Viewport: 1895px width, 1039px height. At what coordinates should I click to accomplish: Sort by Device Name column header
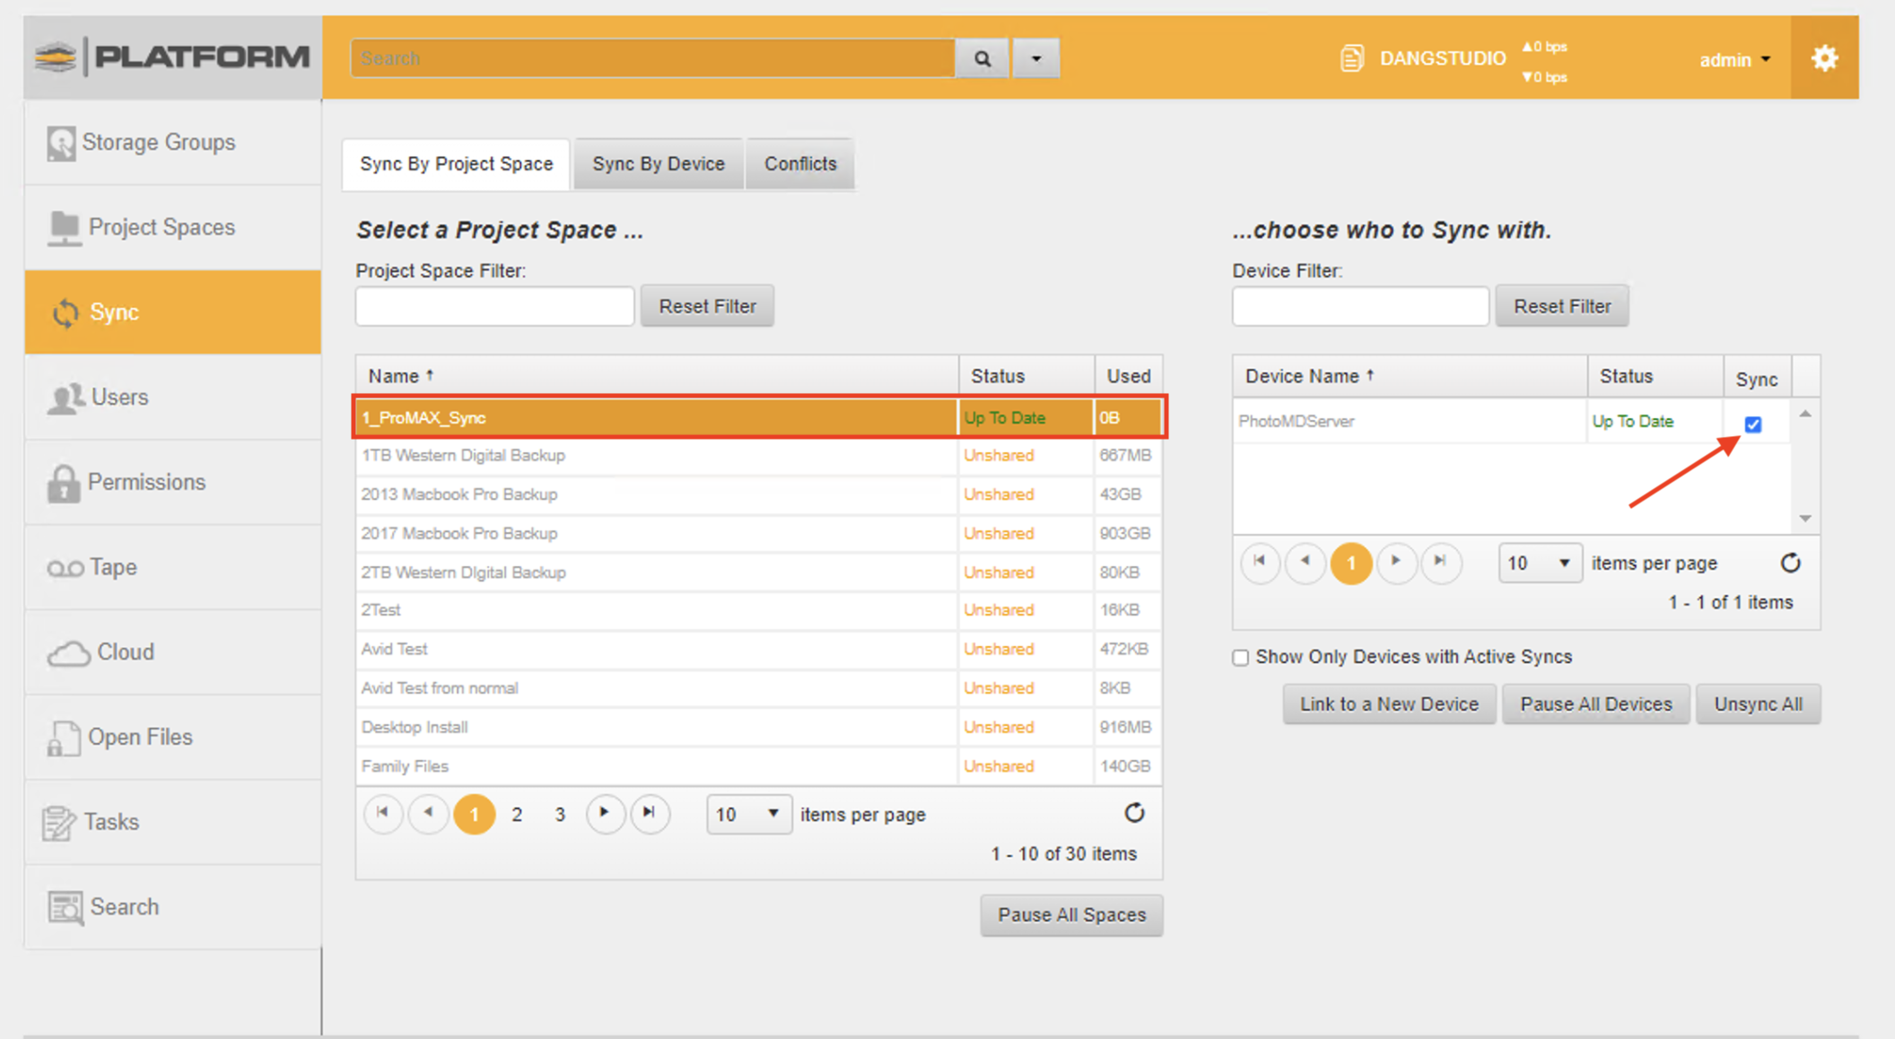point(1301,376)
